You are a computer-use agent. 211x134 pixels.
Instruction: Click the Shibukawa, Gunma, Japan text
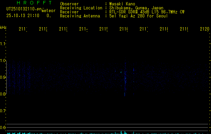tap(136, 8)
